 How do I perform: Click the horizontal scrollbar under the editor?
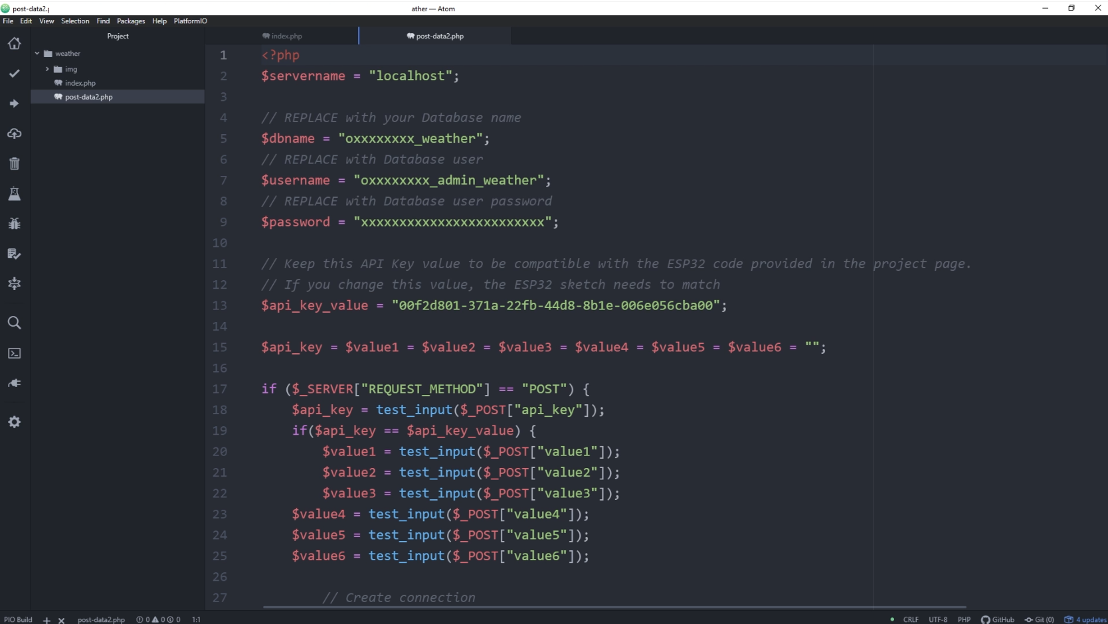point(614,607)
